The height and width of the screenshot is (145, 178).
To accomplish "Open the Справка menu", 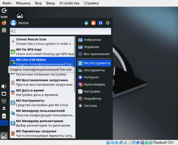I will (91, 3).
